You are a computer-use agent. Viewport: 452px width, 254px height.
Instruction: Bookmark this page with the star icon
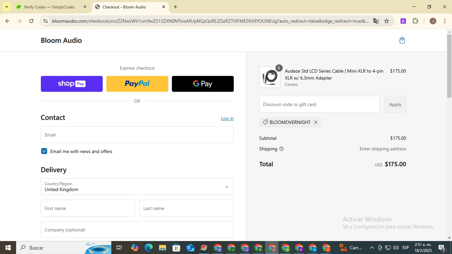tap(387, 21)
